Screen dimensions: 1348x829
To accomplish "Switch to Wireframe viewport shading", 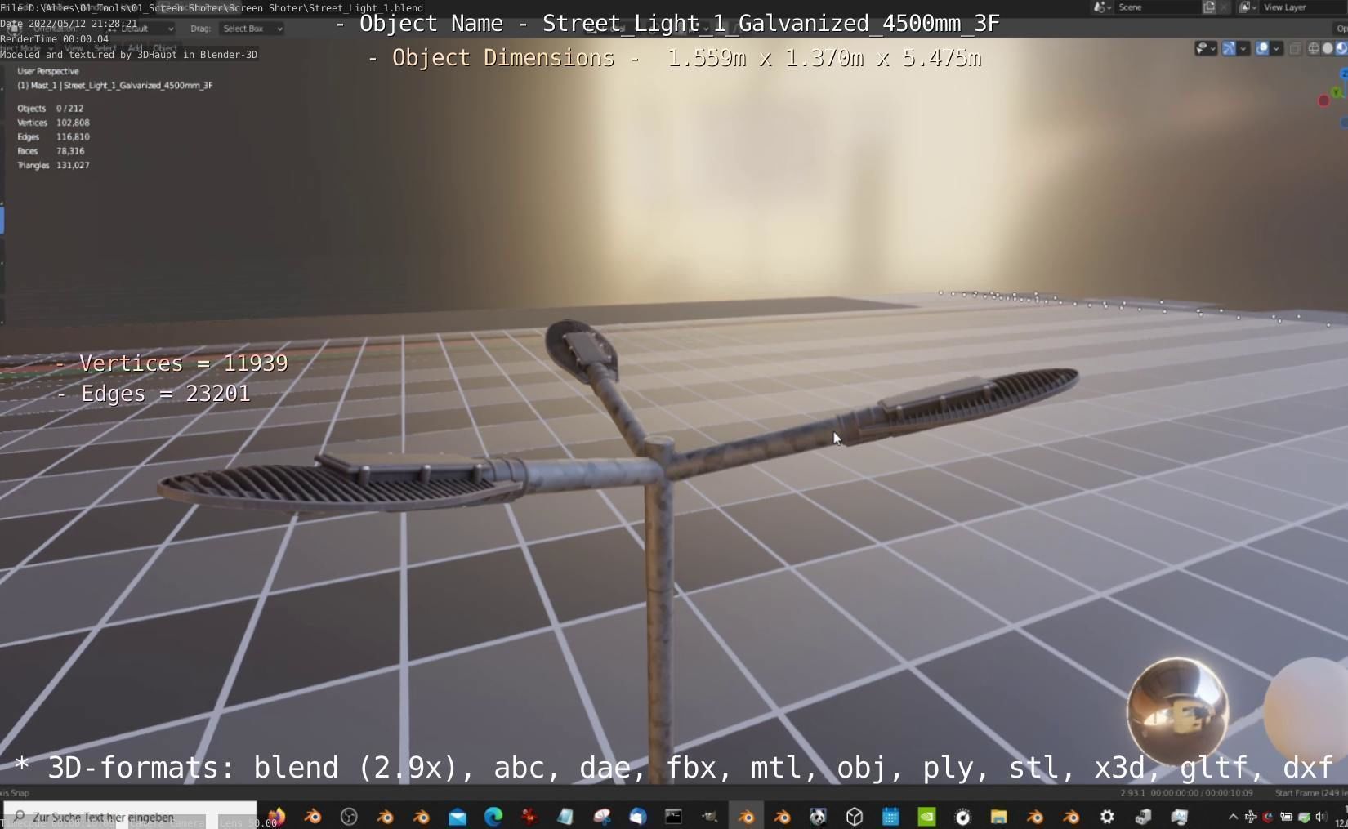I will click(x=1314, y=48).
